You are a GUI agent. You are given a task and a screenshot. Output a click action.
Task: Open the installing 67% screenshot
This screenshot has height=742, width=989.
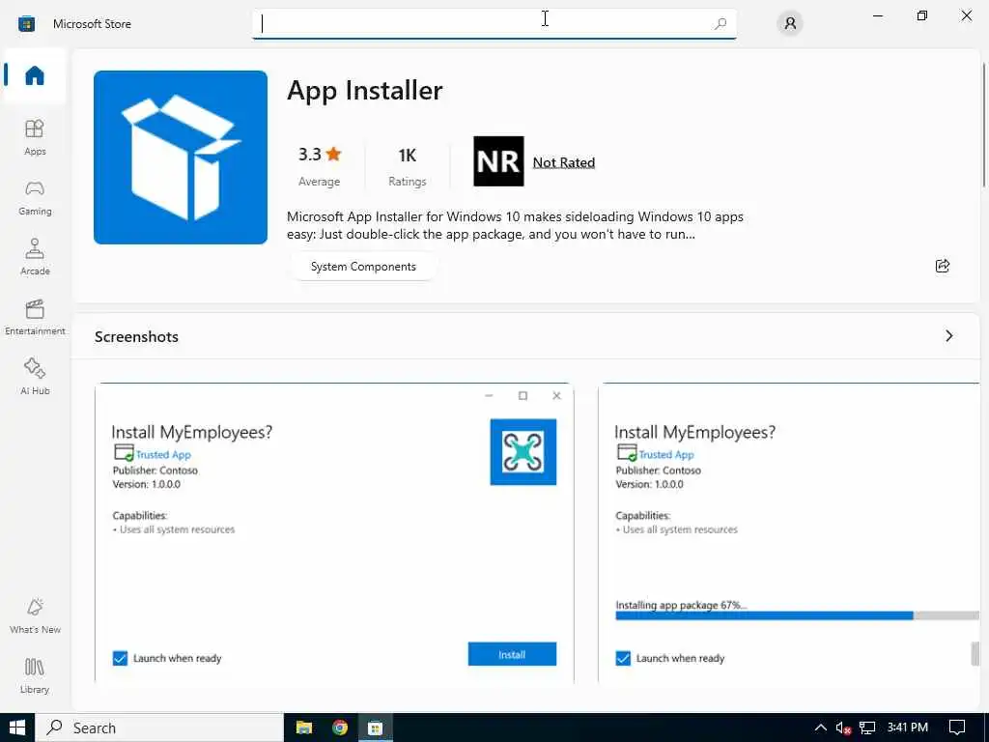coord(788,532)
